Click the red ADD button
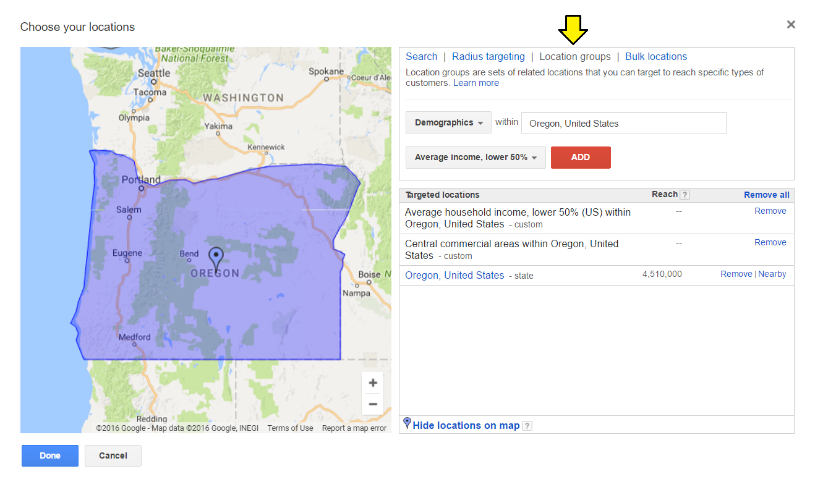The width and height of the screenshot is (815, 487). [581, 157]
